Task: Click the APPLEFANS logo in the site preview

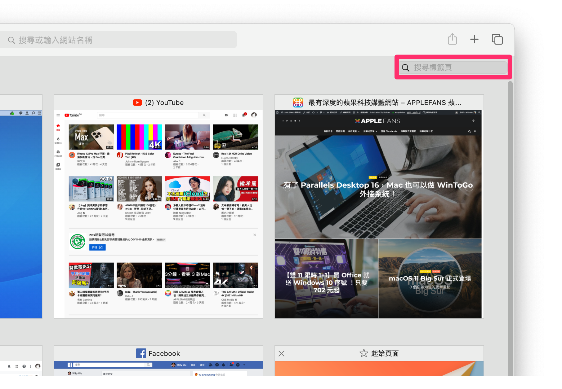Action: (x=377, y=121)
